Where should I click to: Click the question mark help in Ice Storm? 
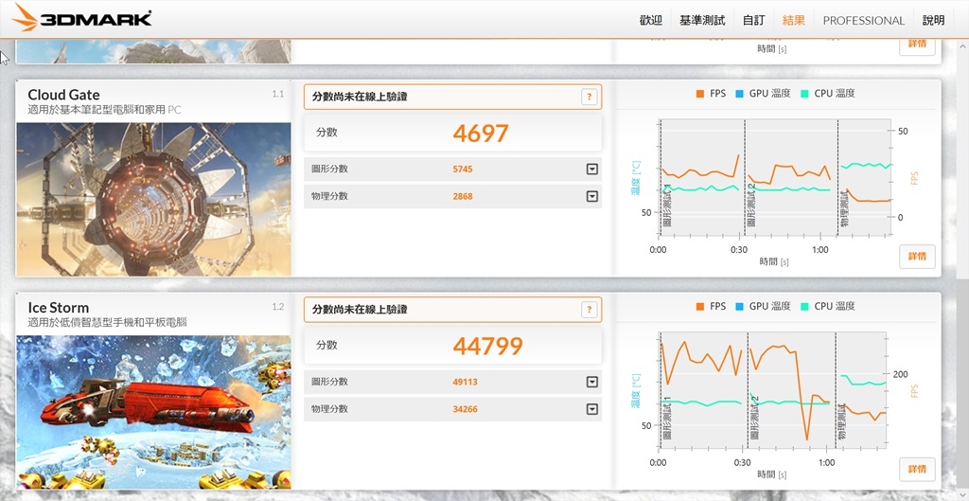pyautogui.click(x=589, y=310)
